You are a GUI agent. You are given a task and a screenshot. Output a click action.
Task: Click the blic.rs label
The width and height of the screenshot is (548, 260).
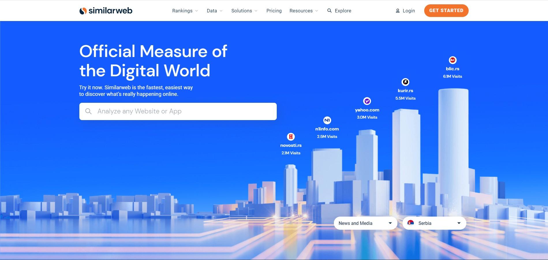click(452, 69)
